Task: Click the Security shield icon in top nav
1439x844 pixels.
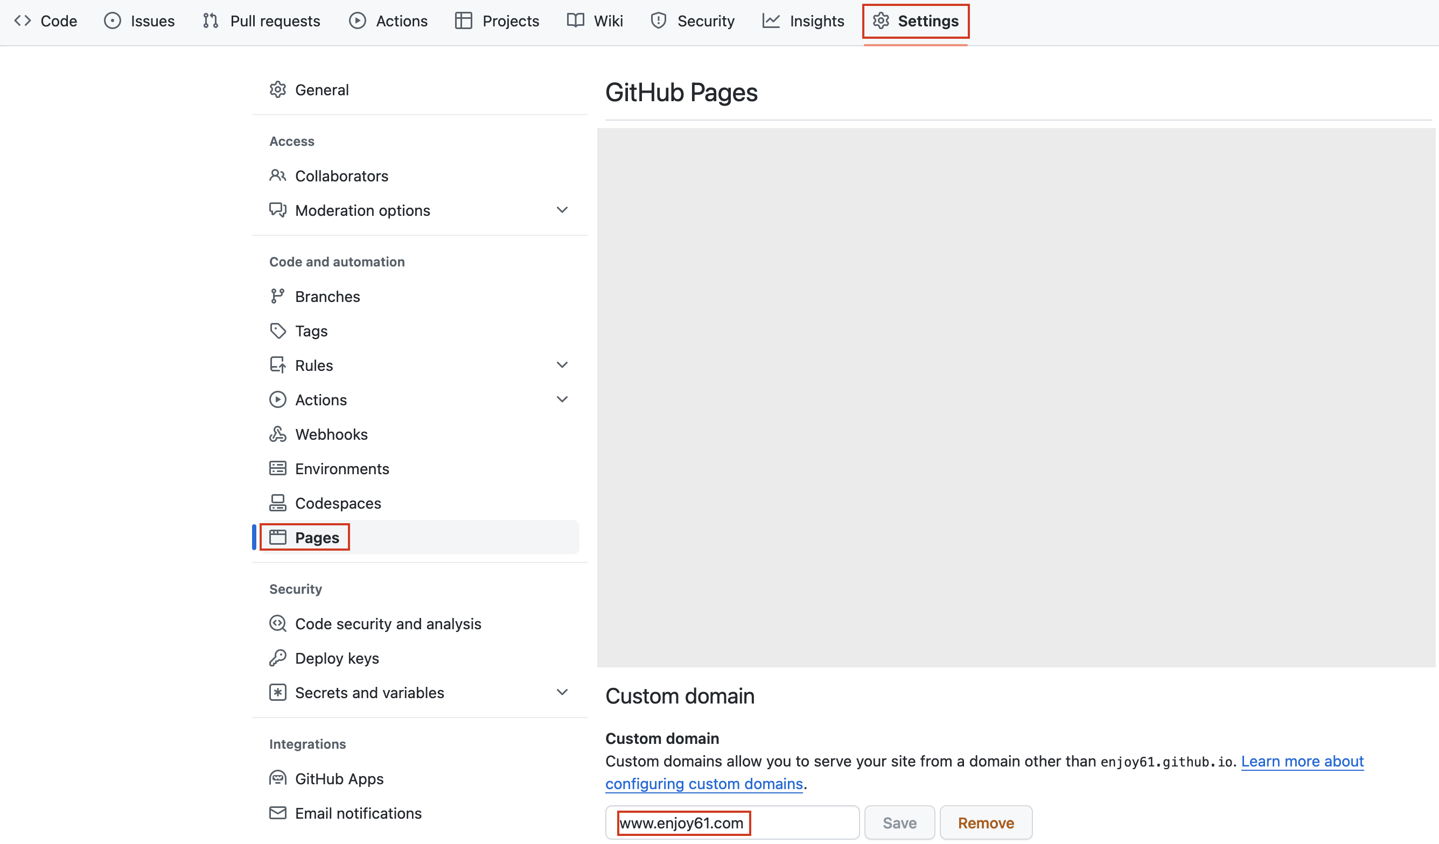Action: coord(659,21)
